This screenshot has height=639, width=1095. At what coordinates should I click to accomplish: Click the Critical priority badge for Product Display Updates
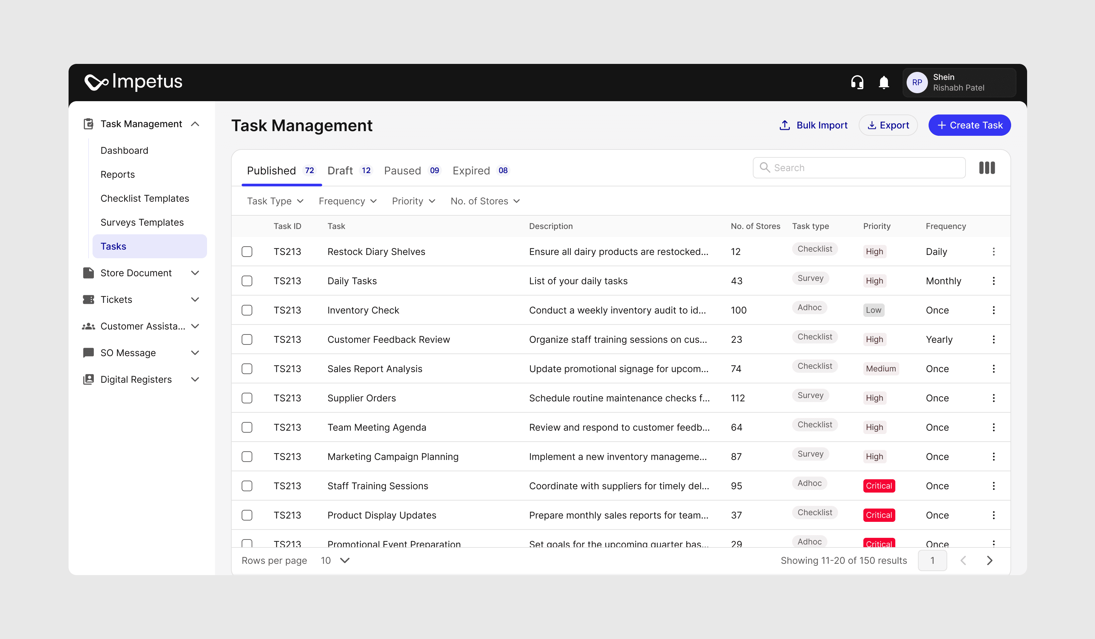(x=879, y=515)
